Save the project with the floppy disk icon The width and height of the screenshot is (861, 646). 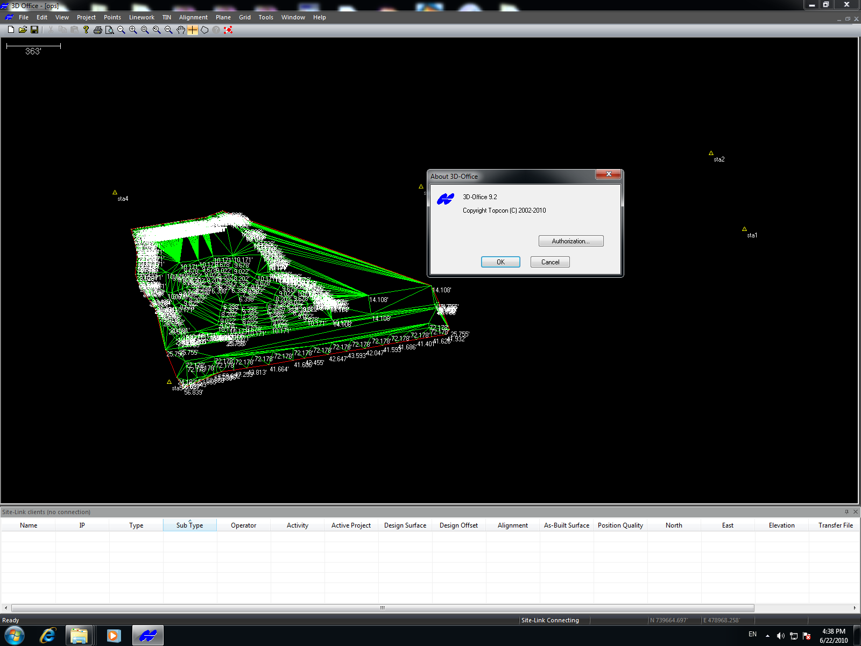34,30
